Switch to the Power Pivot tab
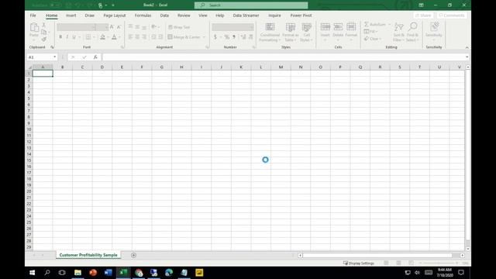Image resolution: width=496 pixels, height=279 pixels. 301,15
